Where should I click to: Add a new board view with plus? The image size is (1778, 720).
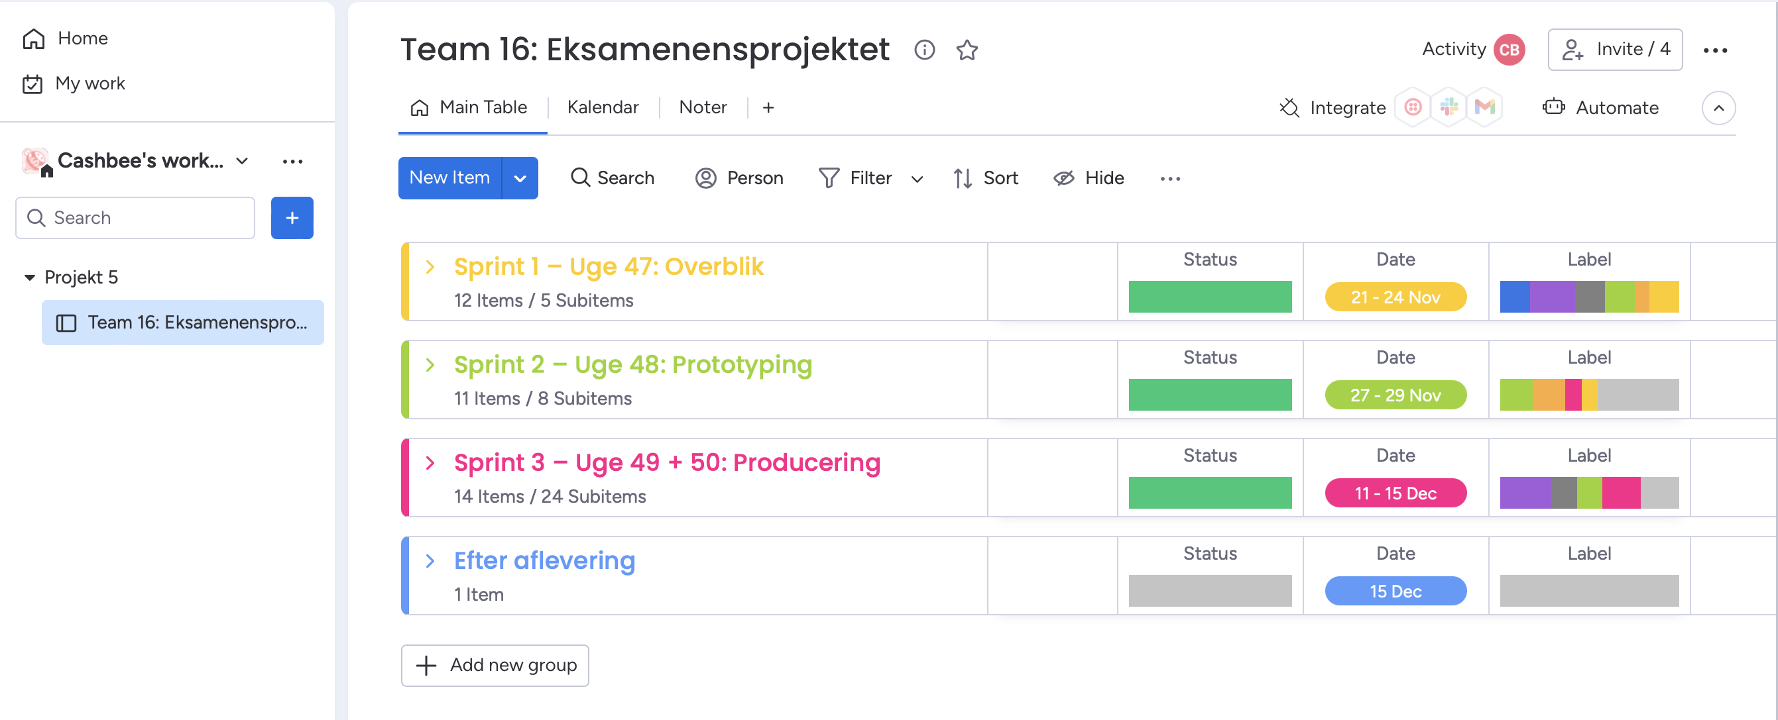768,107
